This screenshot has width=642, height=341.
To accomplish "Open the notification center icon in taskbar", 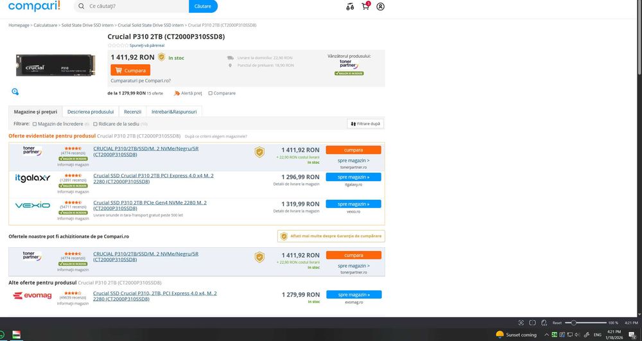I will (x=632, y=335).
